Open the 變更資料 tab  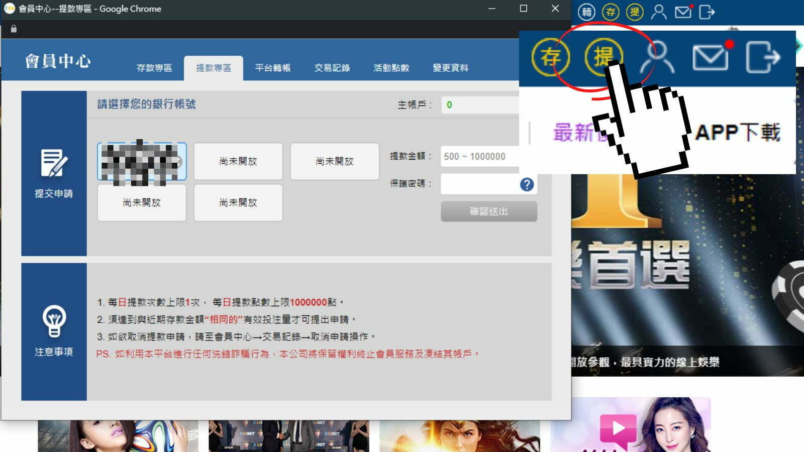point(451,68)
